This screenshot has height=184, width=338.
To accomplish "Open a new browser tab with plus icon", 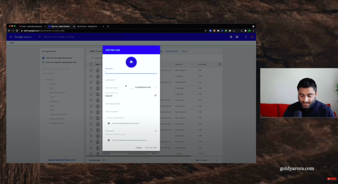I will (x=108, y=27).
